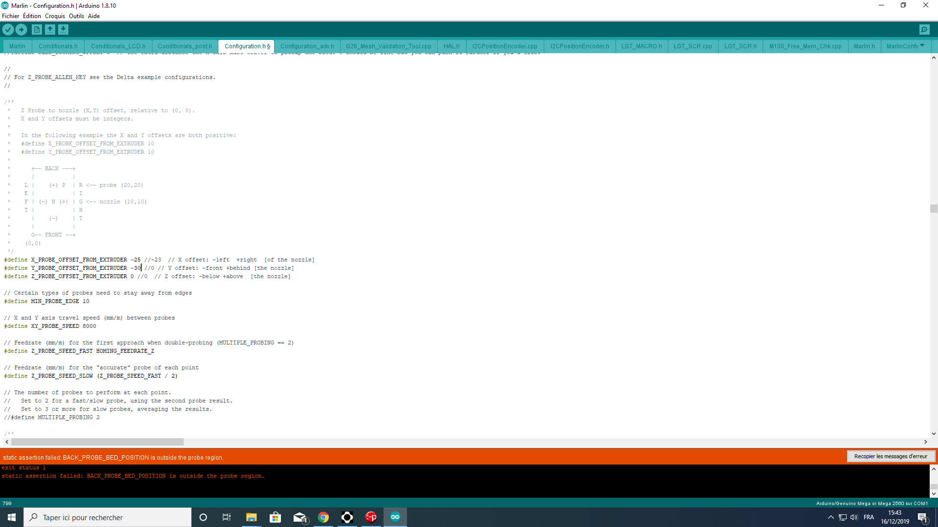The height and width of the screenshot is (527, 938).
Task: Open the Outils menu
Action: pyautogui.click(x=76, y=16)
